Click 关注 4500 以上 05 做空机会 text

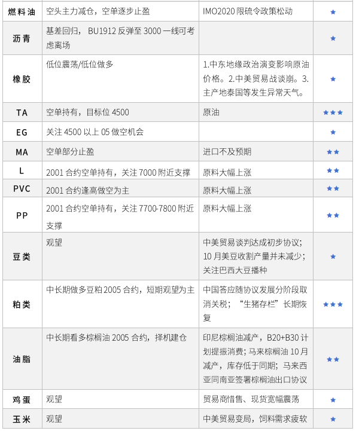click(95, 132)
